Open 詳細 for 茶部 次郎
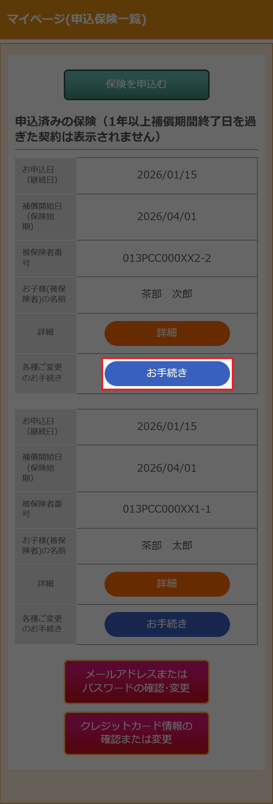This screenshot has height=804, width=273. pyautogui.click(x=167, y=333)
